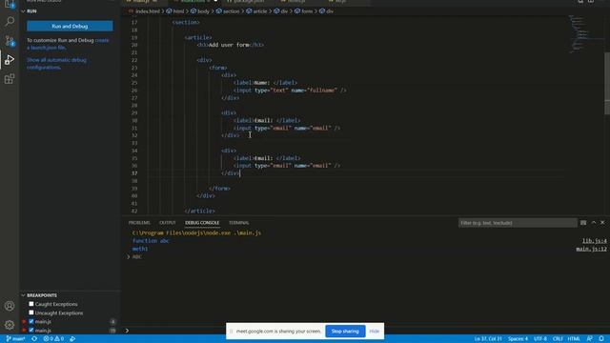Click the Run and Debug button
The image size is (610, 343).
[70, 26]
